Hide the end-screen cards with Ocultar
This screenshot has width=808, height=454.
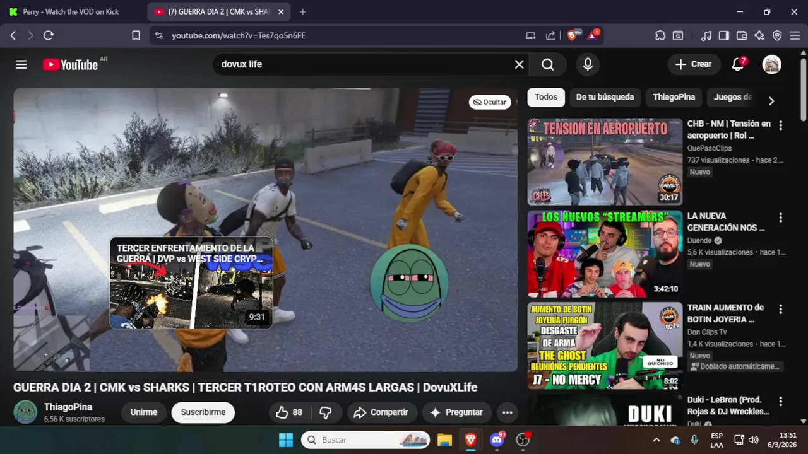click(490, 102)
